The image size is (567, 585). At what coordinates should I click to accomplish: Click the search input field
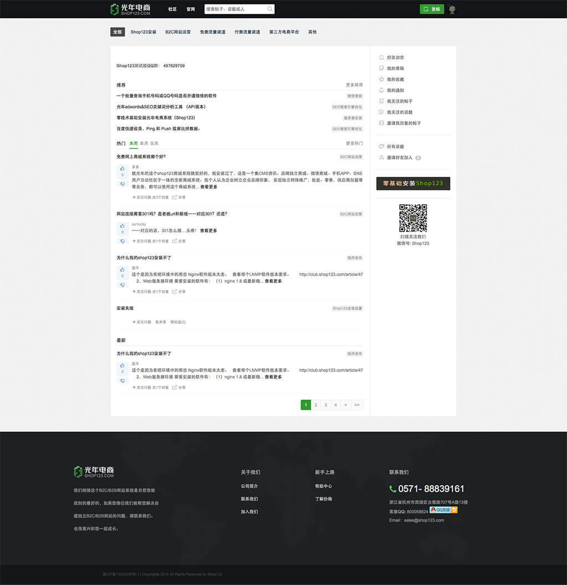(235, 9)
